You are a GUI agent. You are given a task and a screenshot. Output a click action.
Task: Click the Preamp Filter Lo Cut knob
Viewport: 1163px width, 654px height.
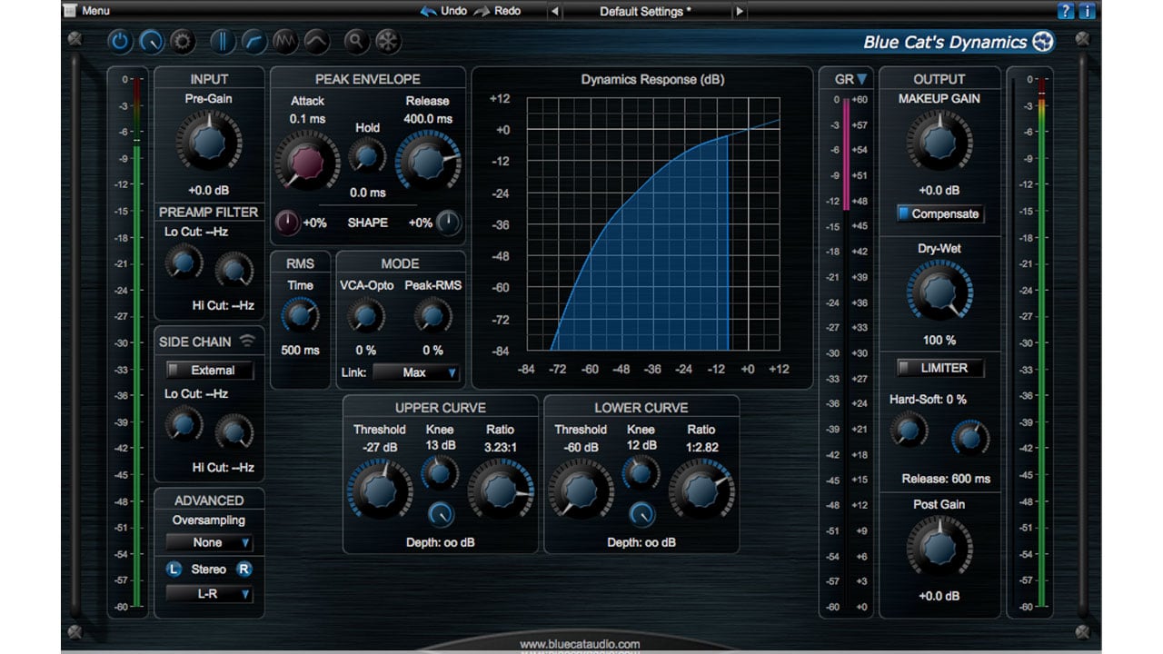pos(184,263)
